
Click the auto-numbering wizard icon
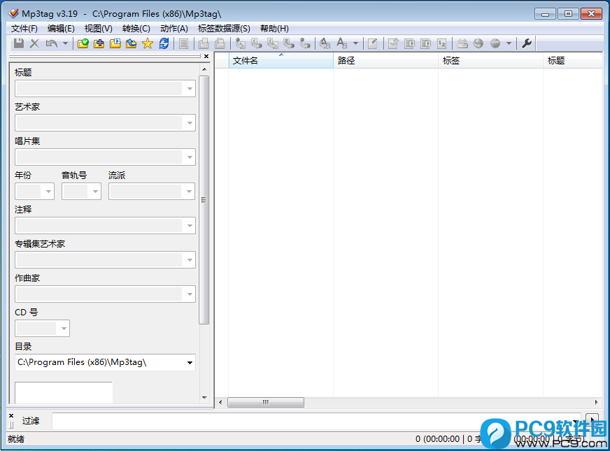(442, 43)
